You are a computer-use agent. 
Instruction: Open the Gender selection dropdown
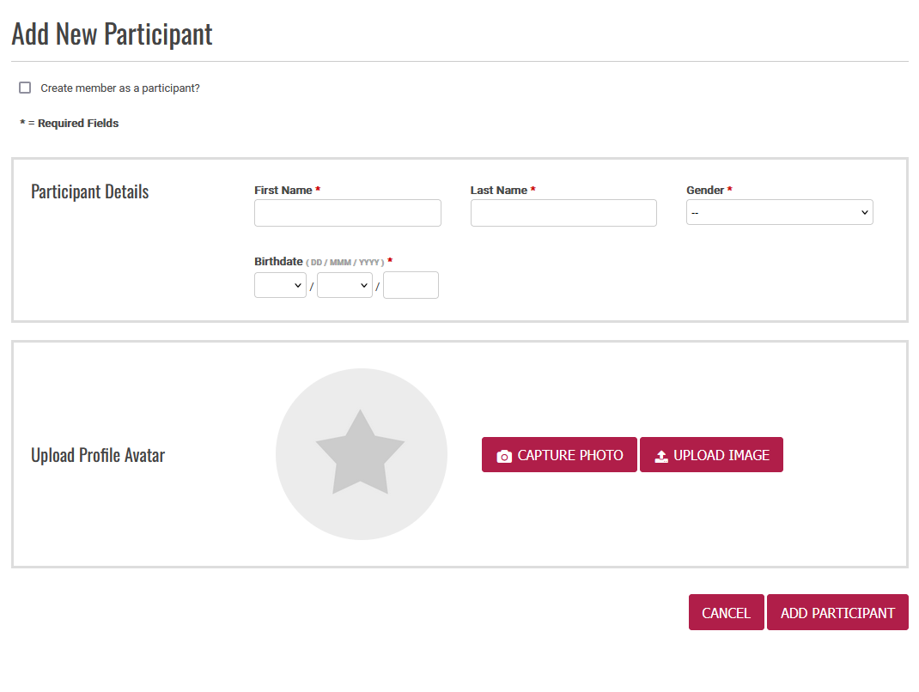pos(777,212)
